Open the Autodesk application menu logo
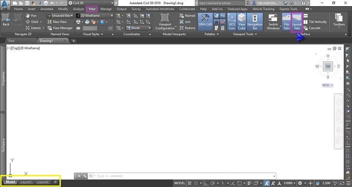This screenshot has width=352, height=187. (5, 4)
